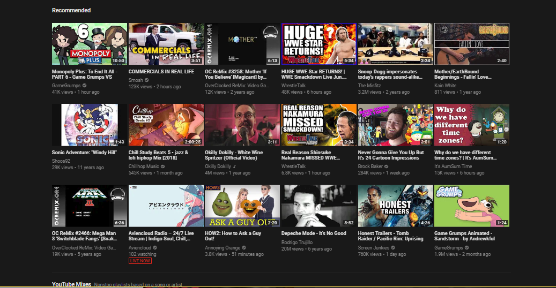Visit the Rodrigo Trujillo channel
Screen dimensions: 556x288
[297, 242]
